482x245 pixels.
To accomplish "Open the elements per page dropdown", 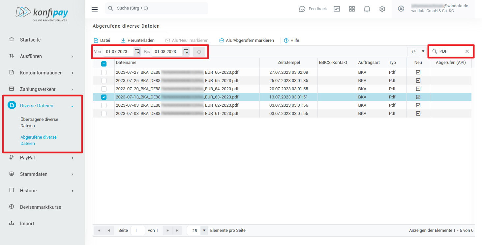I will pyautogui.click(x=204, y=231).
